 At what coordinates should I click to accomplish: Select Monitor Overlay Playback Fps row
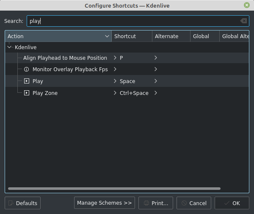127,69
